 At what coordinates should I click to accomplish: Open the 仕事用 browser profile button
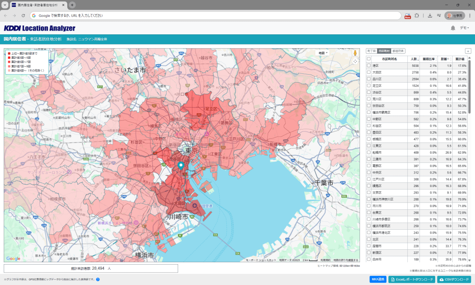455,15
